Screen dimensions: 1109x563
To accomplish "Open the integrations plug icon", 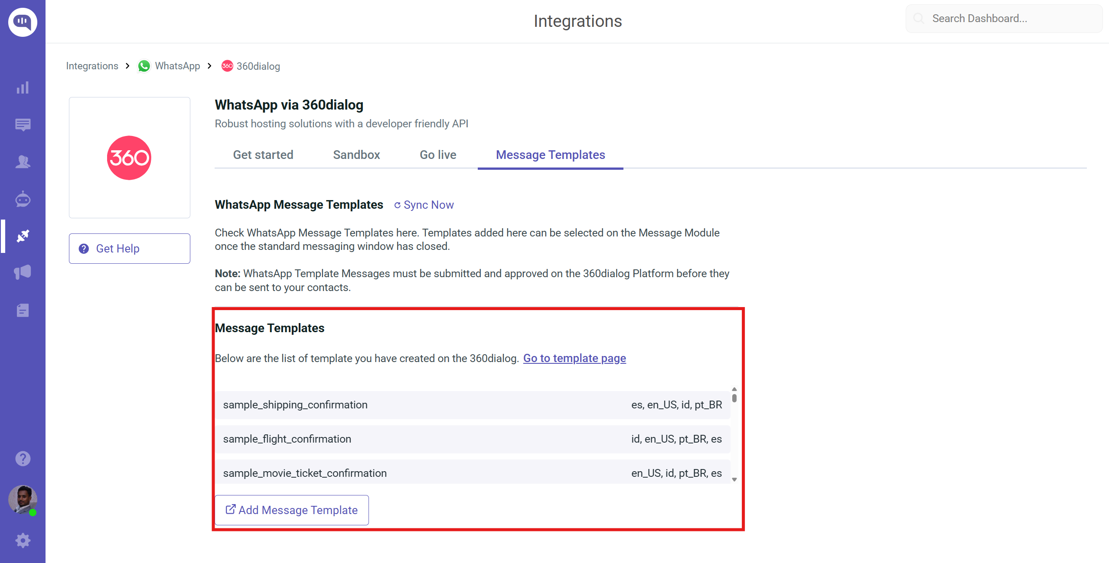I will [x=23, y=236].
